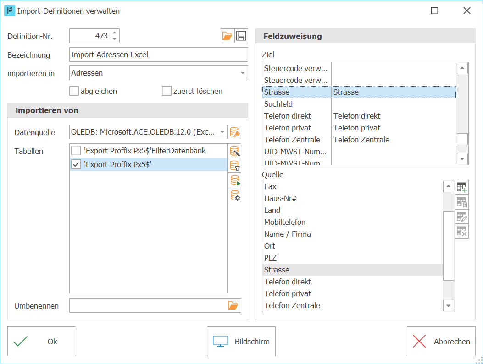
Task: Click the table copy icon beside Quelle
Action: [462, 202]
